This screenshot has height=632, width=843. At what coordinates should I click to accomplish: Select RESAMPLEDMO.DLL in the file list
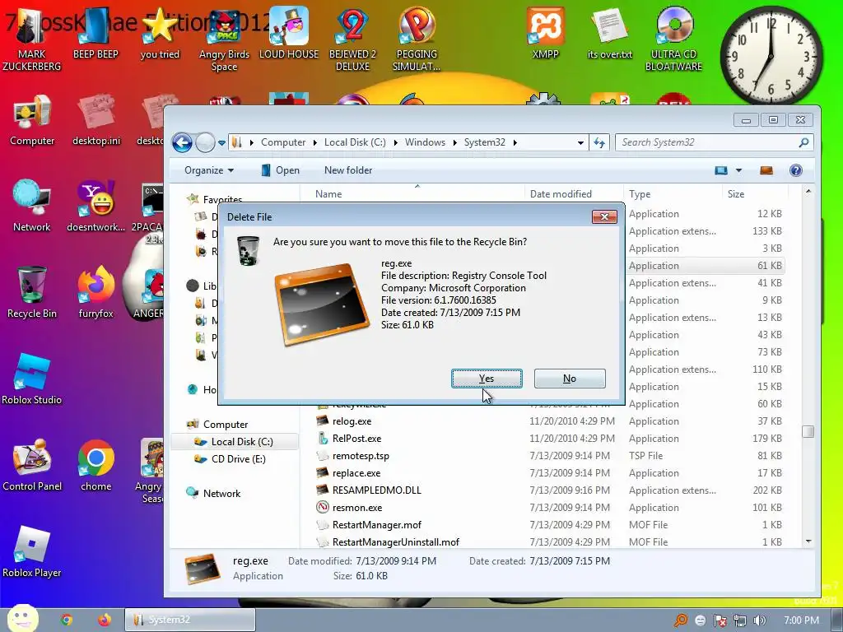pos(376,490)
